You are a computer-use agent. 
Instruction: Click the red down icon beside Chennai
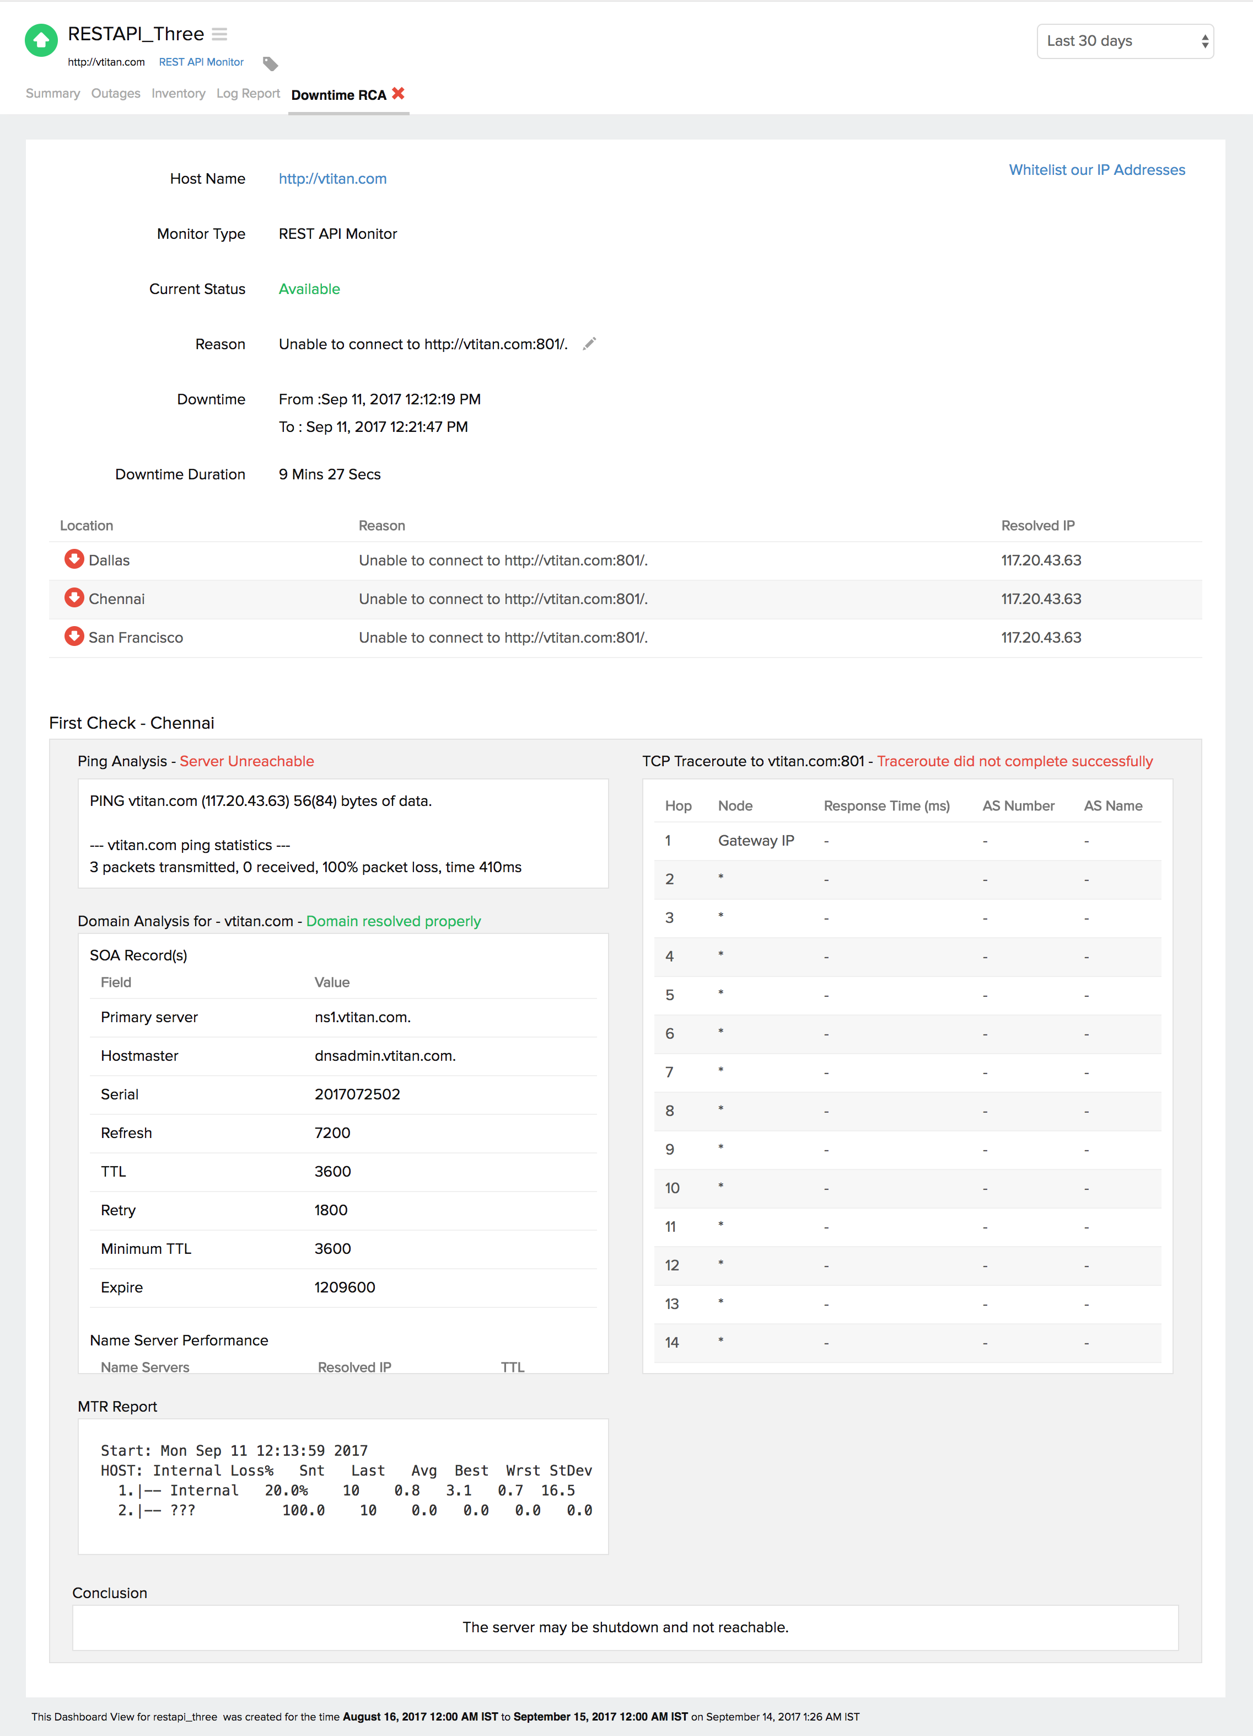point(74,598)
